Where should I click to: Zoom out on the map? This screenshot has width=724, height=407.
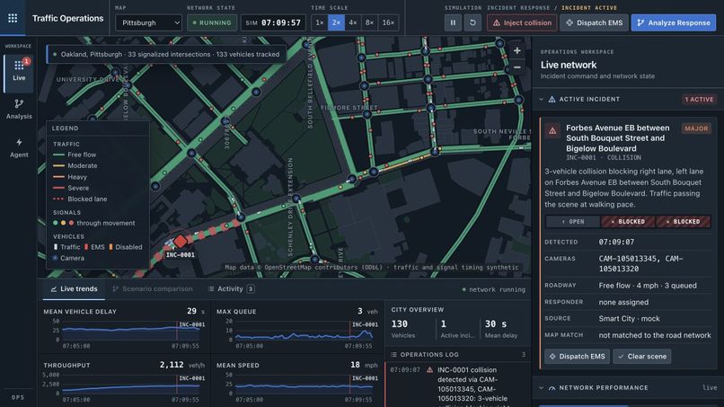click(x=517, y=67)
